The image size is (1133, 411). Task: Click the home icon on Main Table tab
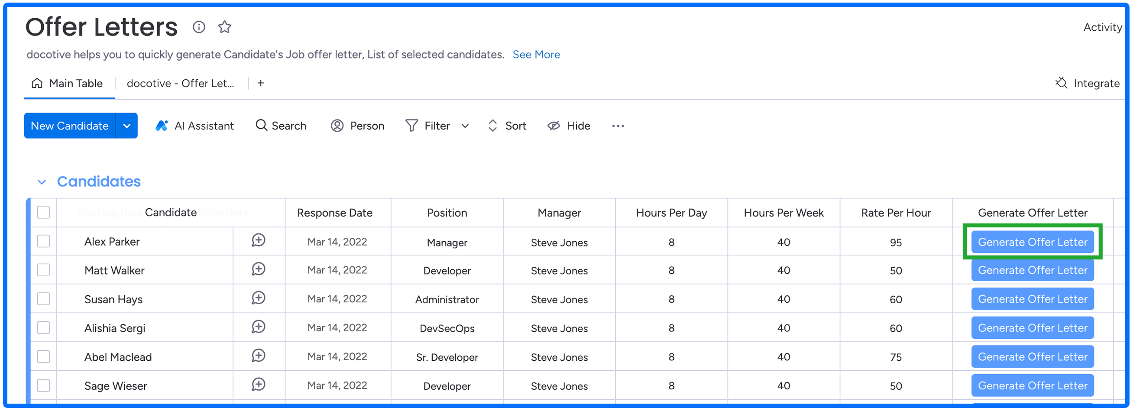coord(37,83)
